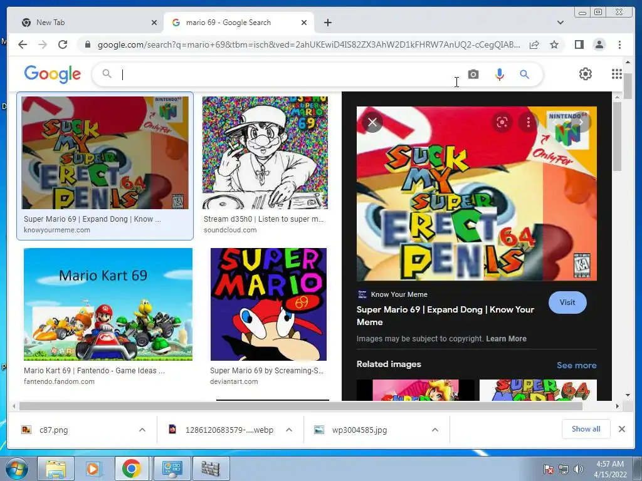Start voice search with microphone
Image resolution: width=642 pixels, height=481 pixels.
499,75
